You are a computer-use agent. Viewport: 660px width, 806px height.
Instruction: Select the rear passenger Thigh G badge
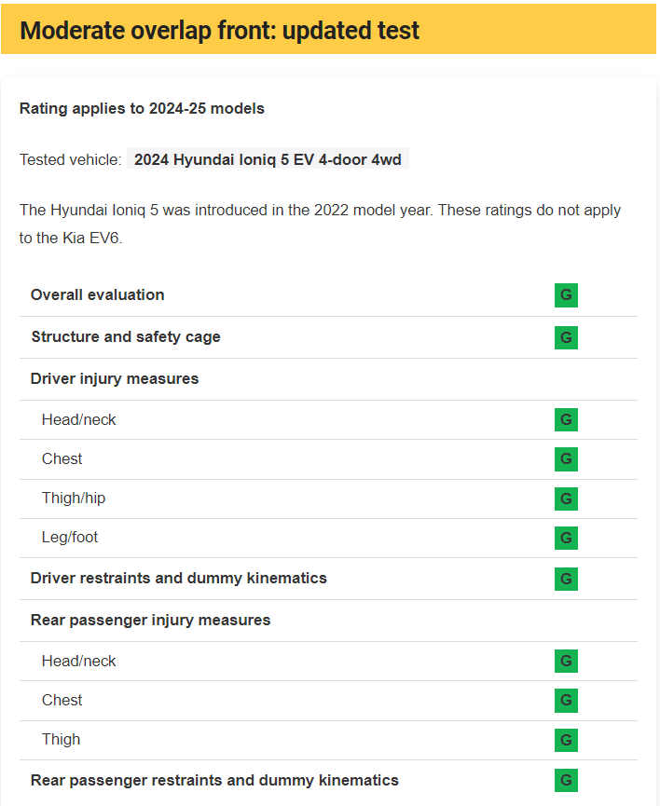566,740
